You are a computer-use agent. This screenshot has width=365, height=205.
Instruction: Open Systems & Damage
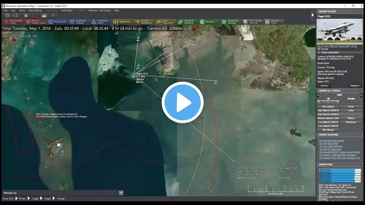(x=230, y=22)
